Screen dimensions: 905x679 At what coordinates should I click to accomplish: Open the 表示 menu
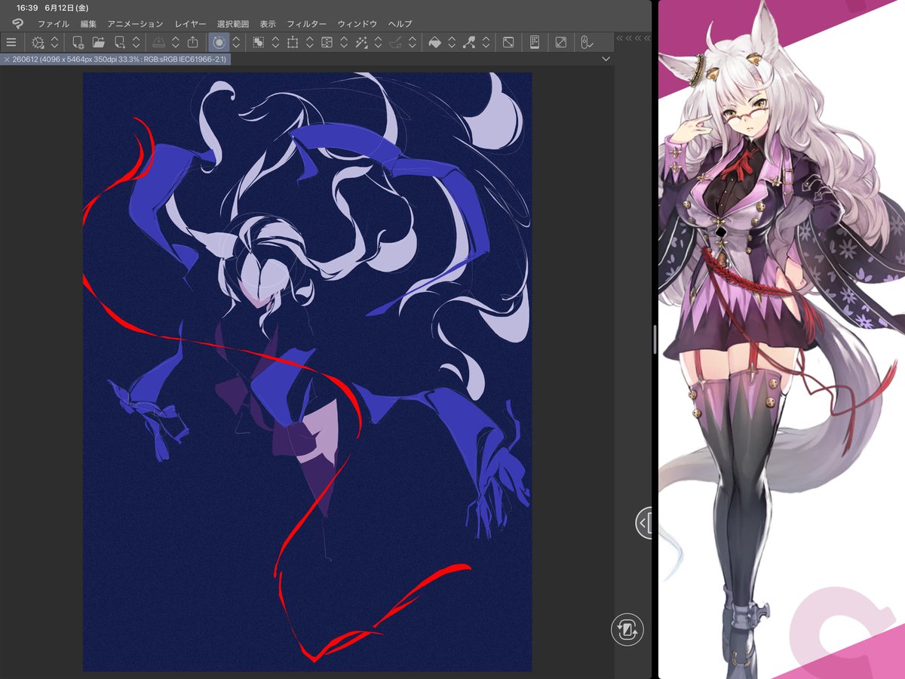pyautogui.click(x=268, y=23)
